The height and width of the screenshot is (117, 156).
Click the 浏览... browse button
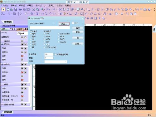(64, 24)
